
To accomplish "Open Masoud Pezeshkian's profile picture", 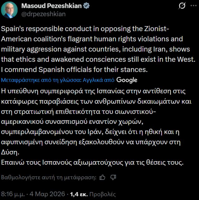I will pyautogui.click(x=9, y=10).
